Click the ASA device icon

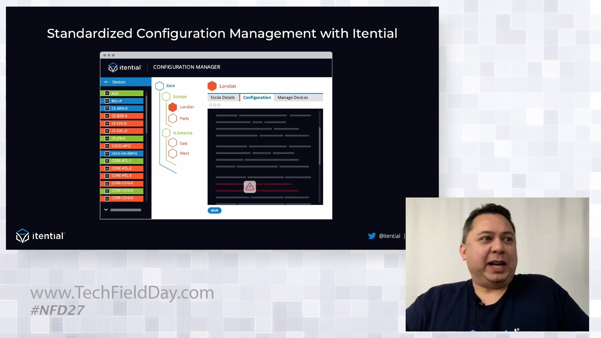tap(107, 93)
